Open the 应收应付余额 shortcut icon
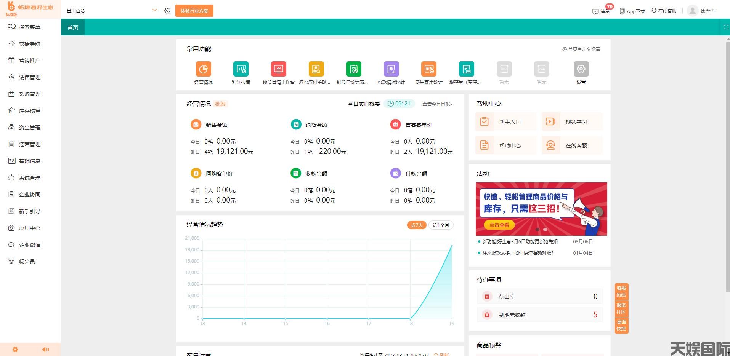Viewport: 730px width, 356px height. 316,69
